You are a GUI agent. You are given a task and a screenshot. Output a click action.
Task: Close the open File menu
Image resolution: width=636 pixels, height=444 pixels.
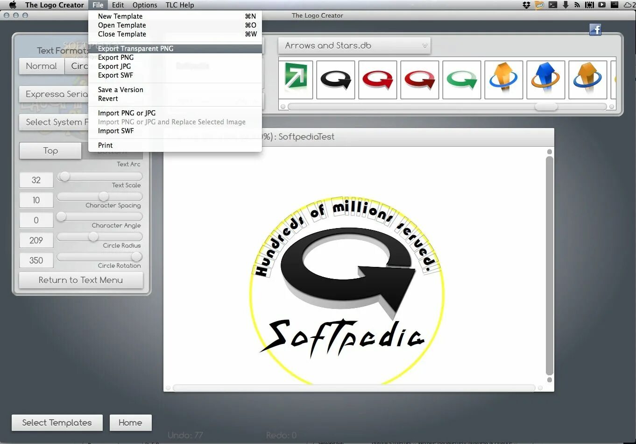(x=98, y=5)
